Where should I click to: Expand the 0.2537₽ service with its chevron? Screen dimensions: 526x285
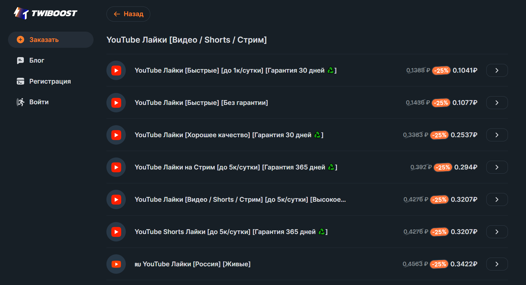tap(497, 135)
